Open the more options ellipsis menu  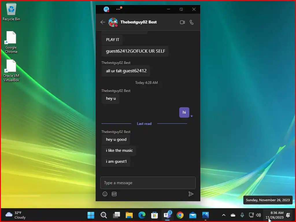coord(118,9)
